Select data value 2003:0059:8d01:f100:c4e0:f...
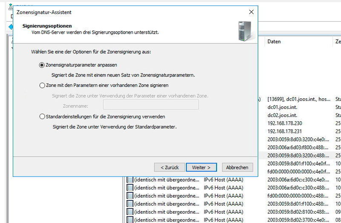 pyautogui.click(x=299, y=163)
